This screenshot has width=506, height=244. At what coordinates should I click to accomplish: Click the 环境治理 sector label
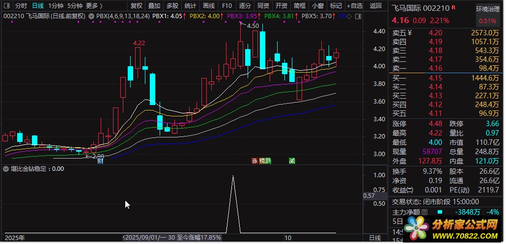pyautogui.click(x=486, y=10)
